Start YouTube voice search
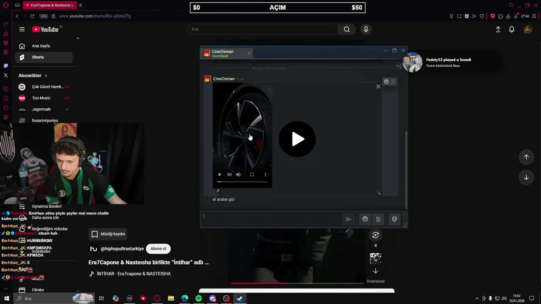The width and height of the screenshot is (541, 304). pos(366,29)
